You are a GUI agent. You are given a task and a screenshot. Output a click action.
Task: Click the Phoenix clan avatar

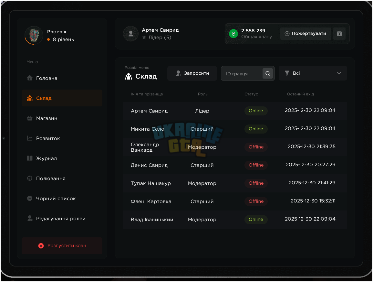coord(34,35)
